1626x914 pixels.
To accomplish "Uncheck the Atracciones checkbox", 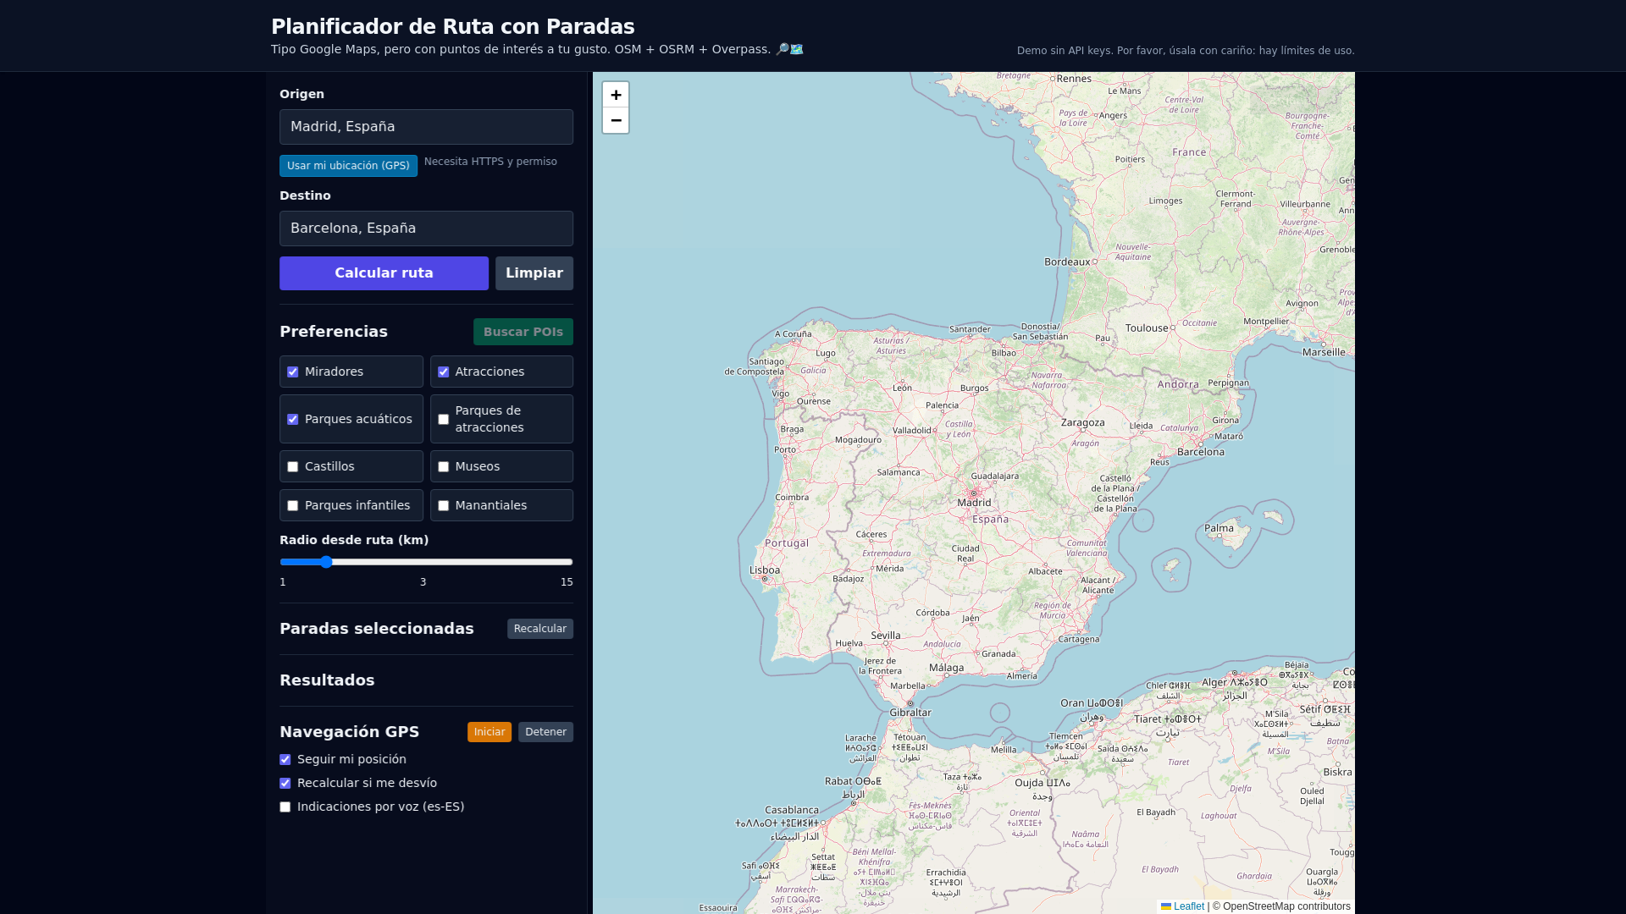I will [x=443, y=372].
